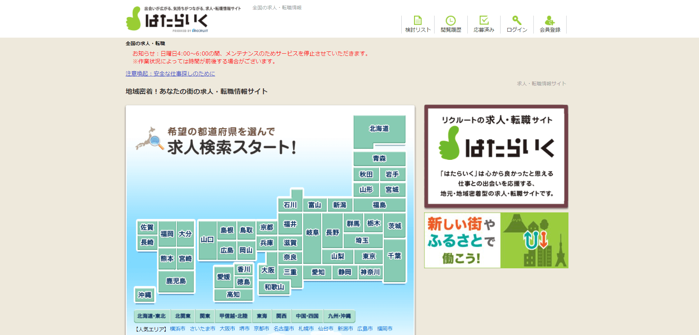Select 青森 prefecture on the map
Image resolution: width=699 pixels, height=335 pixels.
379,159
